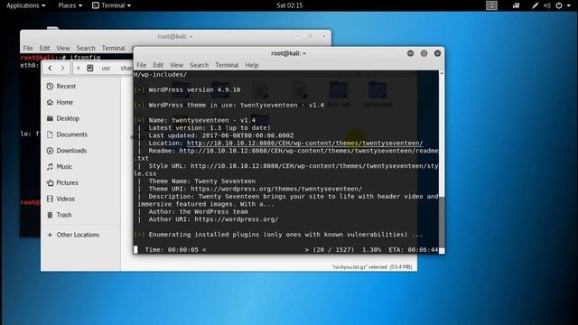The image size is (578, 325).
Task: Click the Trash bin icon in sidebar
Action: click(50, 215)
